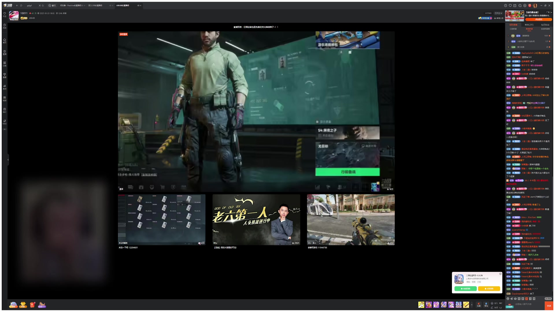
Task: Toggle the orange highlighted chat option square
Action: tap(526, 299)
